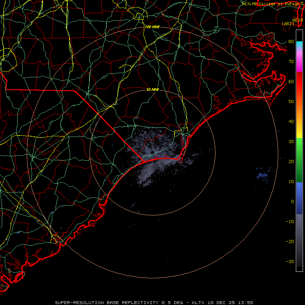Viewport: 305px width, 305px height.
Task: Click the 70 value on dBZ scale
Action: [291, 62]
